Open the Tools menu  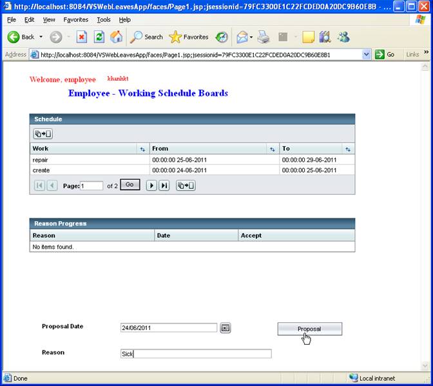point(104,19)
